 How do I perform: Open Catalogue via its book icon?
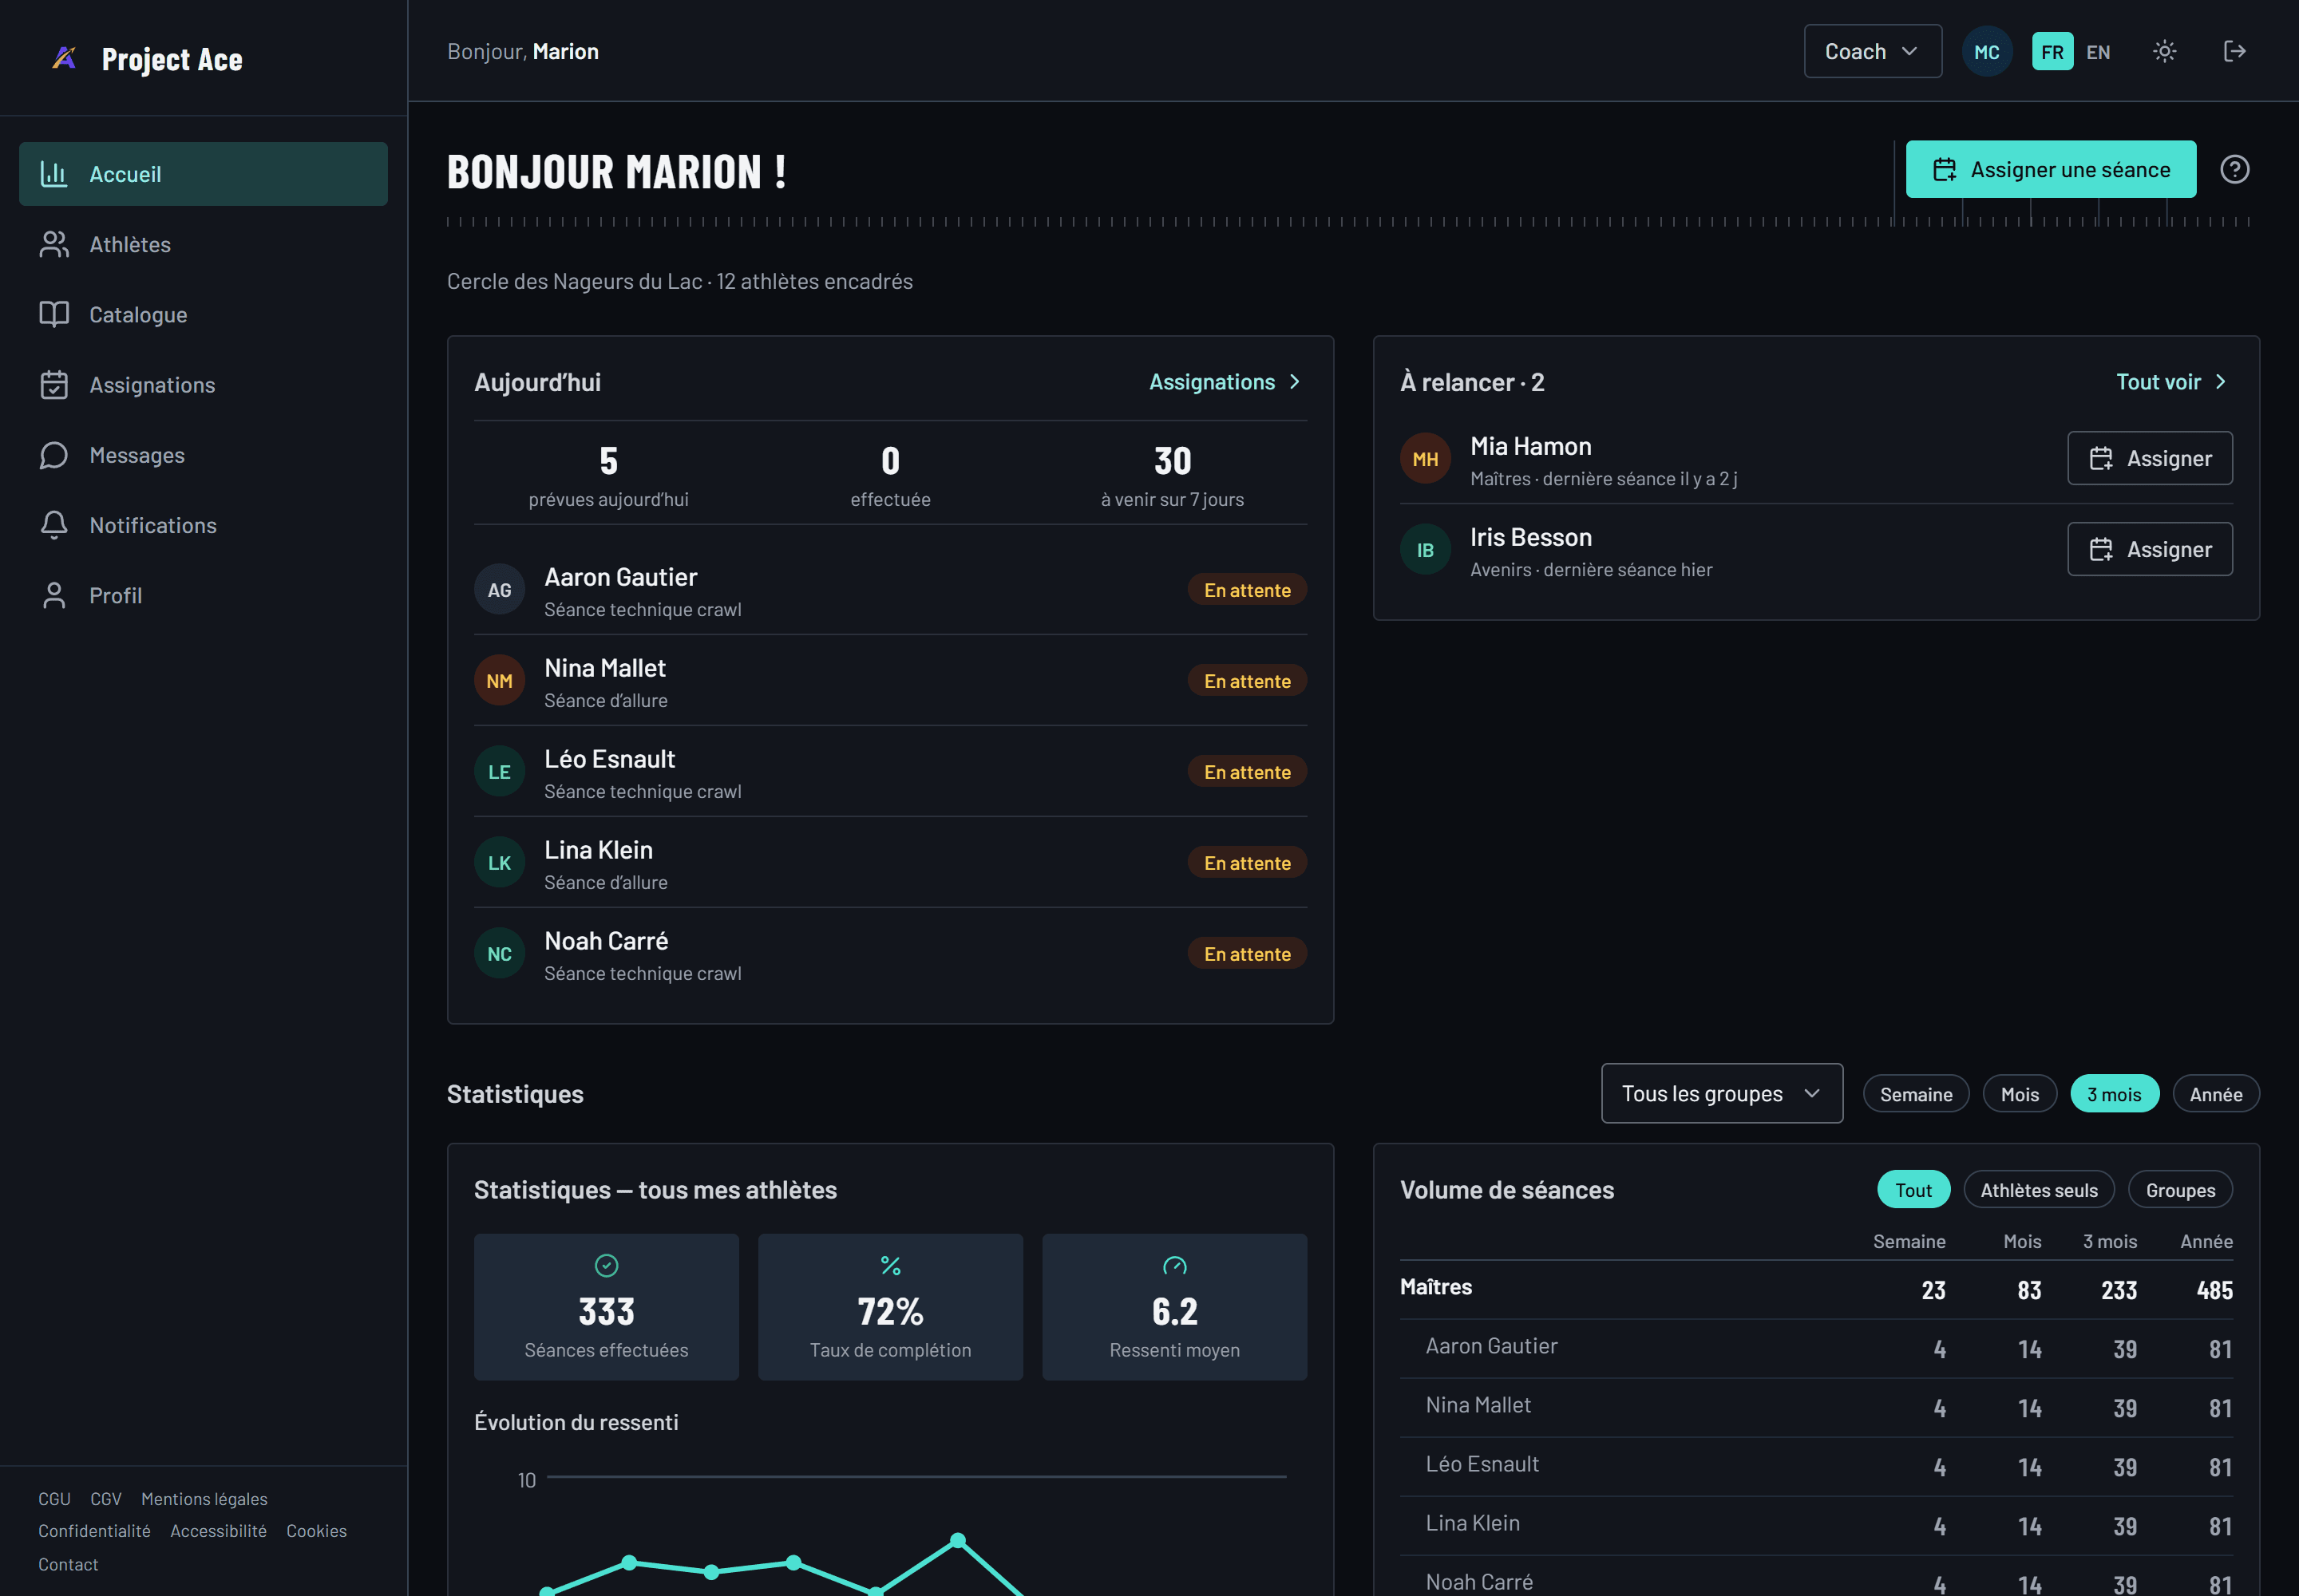point(54,314)
